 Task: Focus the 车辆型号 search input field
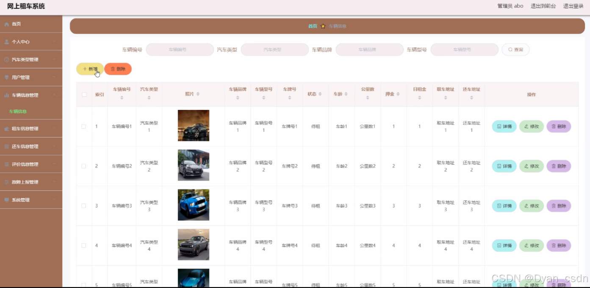tap(465, 50)
